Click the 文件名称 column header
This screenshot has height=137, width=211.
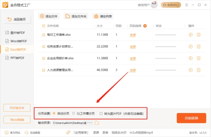click(x=53, y=26)
